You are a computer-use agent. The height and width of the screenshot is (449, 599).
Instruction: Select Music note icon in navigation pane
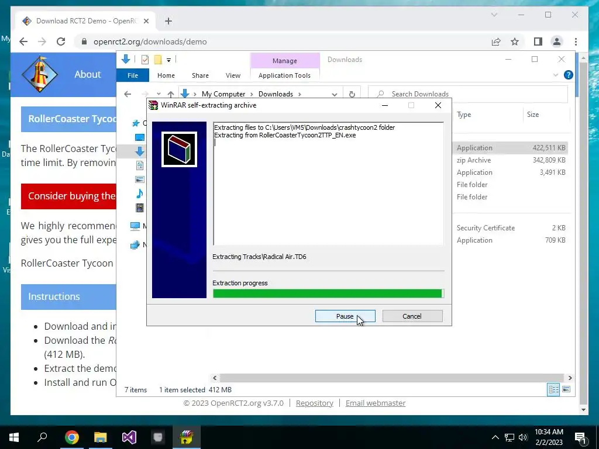[140, 194]
